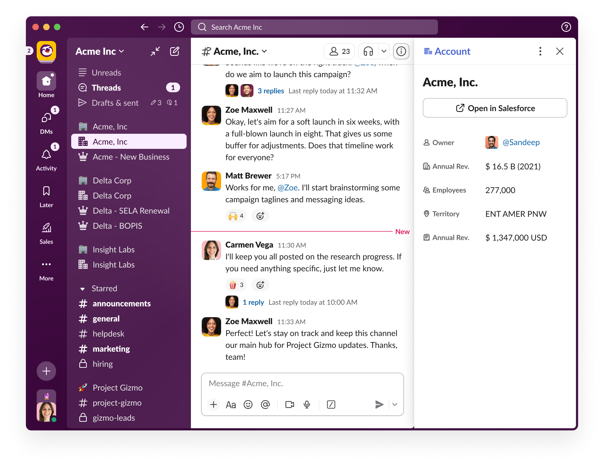
Task: Add reaction to Carmen Vega's message
Action: [260, 285]
